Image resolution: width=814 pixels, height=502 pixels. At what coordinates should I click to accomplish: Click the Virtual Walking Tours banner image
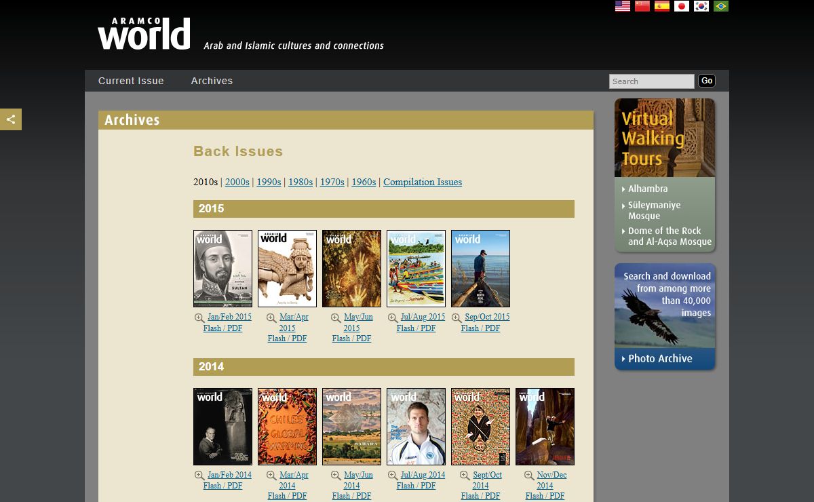(665, 138)
